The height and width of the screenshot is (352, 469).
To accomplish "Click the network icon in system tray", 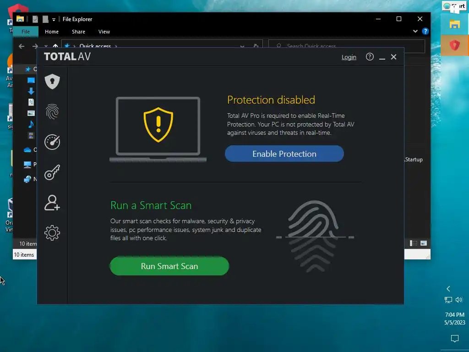I will pos(448,300).
